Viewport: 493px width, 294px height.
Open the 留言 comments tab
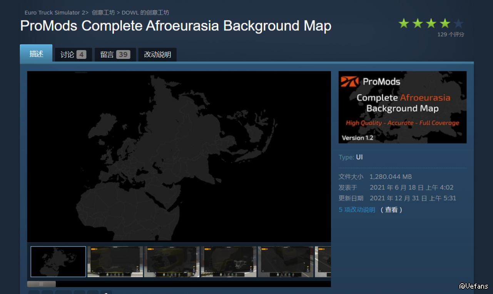115,55
